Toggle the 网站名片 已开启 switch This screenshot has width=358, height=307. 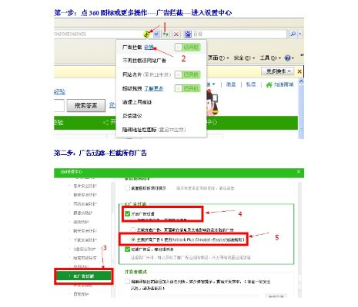[x=188, y=74]
